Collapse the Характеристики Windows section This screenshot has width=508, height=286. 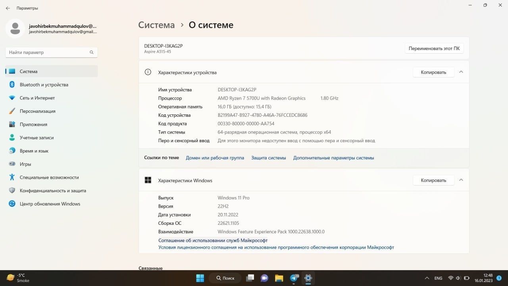click(x=461, y=180)
